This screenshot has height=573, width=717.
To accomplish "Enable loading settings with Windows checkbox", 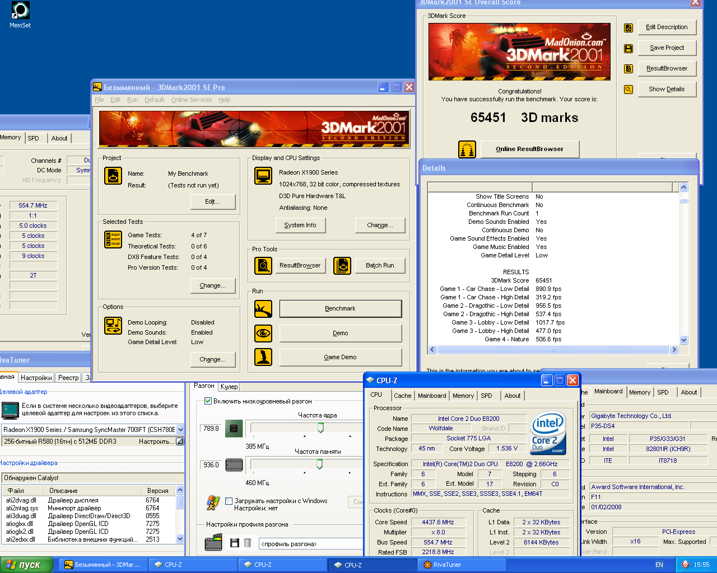I will [229, 501].
